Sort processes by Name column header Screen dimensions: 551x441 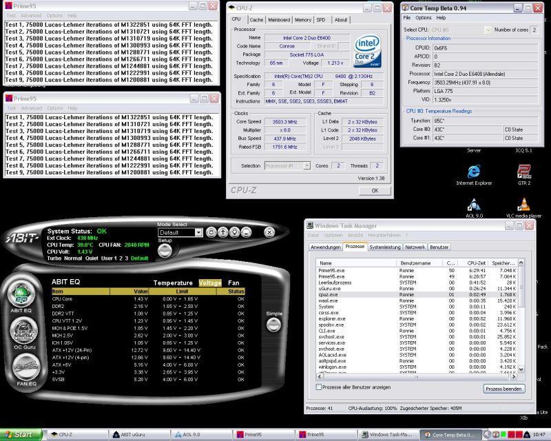pos(356,263)
